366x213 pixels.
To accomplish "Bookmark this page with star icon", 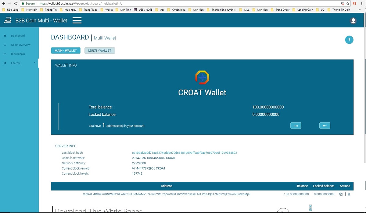I will coord(348,3).
